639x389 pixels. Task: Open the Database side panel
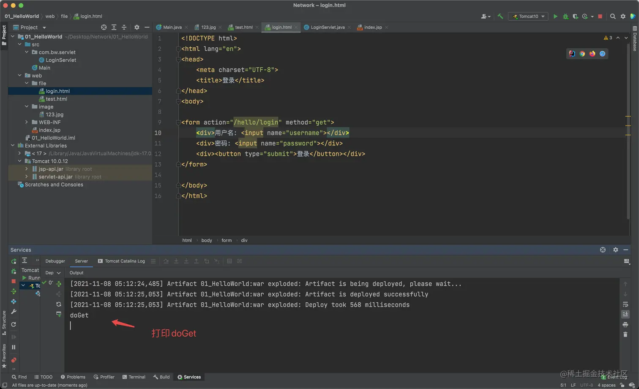[x=635, y=39]
